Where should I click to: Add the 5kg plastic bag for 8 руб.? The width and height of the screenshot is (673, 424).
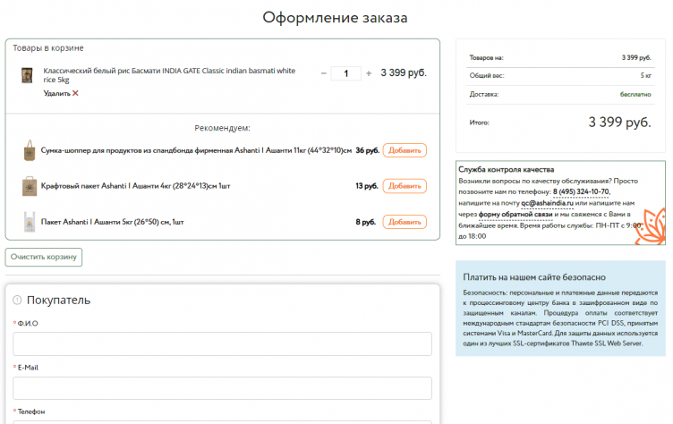(405, 221)
